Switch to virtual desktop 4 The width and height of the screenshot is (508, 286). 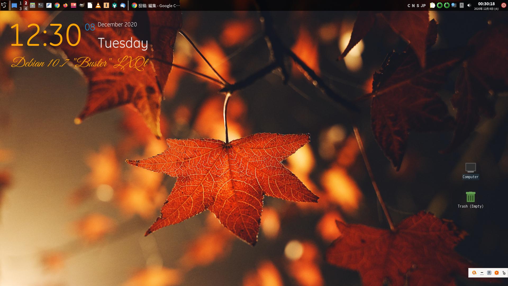(x=26, y=8)
